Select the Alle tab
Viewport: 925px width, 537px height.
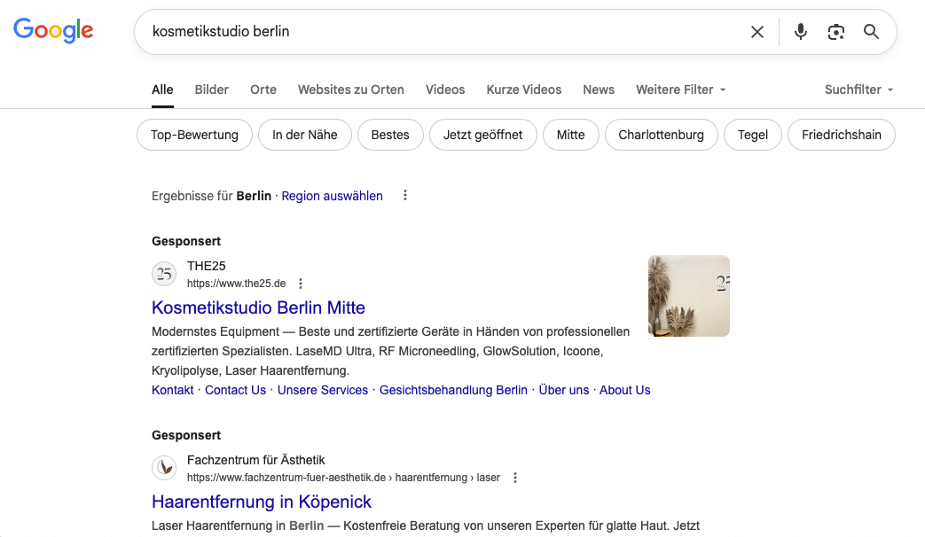pyautogui.click(x=162, y=89)
